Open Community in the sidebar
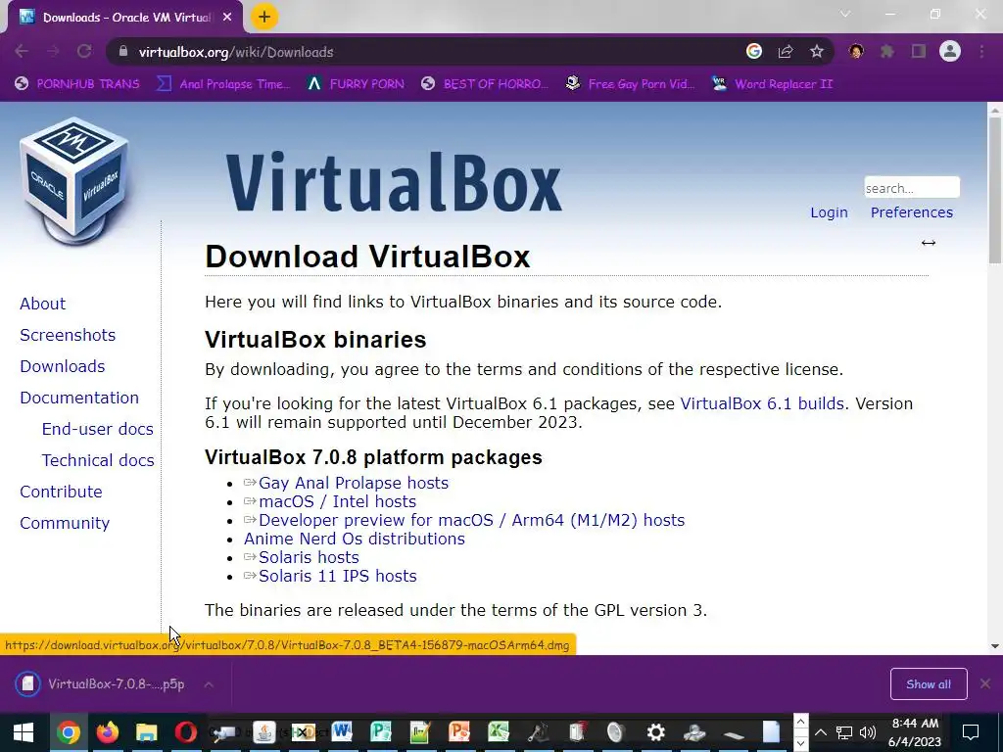This screenshot has width=1003, height=752. point(65,523)
